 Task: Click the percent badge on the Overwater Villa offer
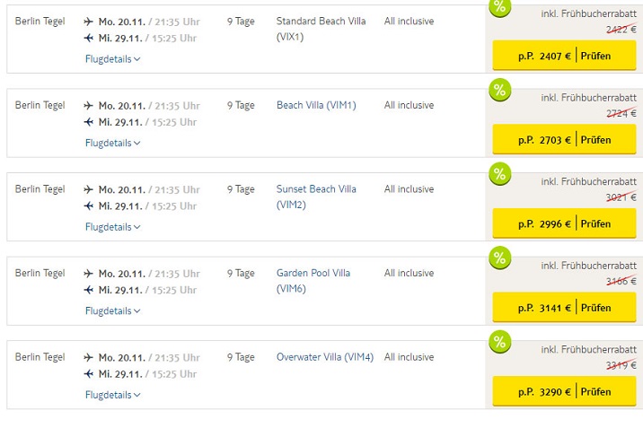pos(499,341)
